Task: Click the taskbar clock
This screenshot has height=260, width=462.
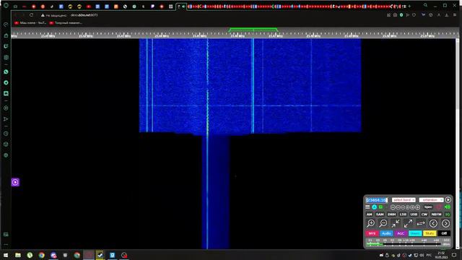Action: [x=442, y=255]
